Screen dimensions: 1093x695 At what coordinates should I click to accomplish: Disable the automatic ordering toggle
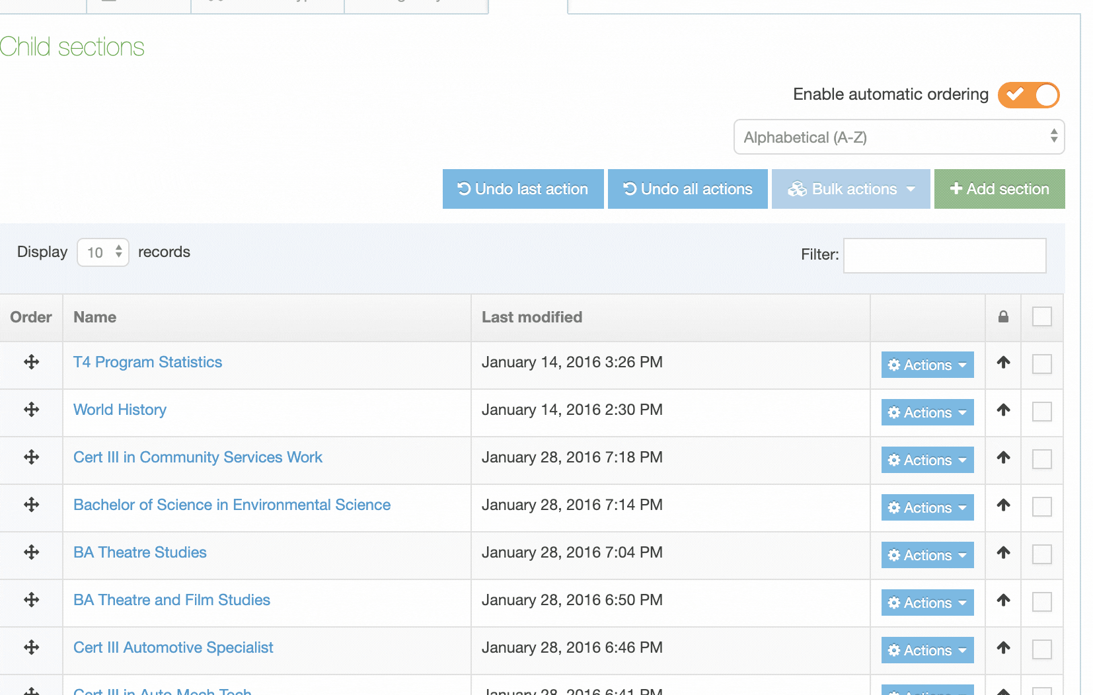point(1028,95)
